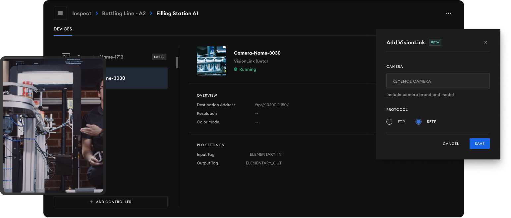
Task: Click the device list scrollbar
Action: (177, 63)
